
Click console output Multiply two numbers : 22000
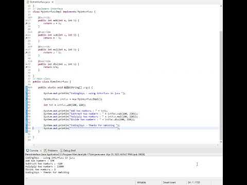[45, 166]
